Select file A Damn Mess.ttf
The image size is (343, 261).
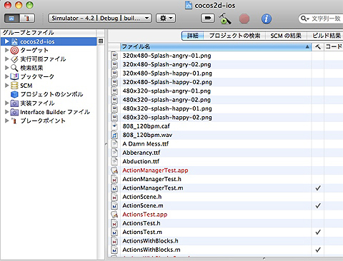coord(146,144)
